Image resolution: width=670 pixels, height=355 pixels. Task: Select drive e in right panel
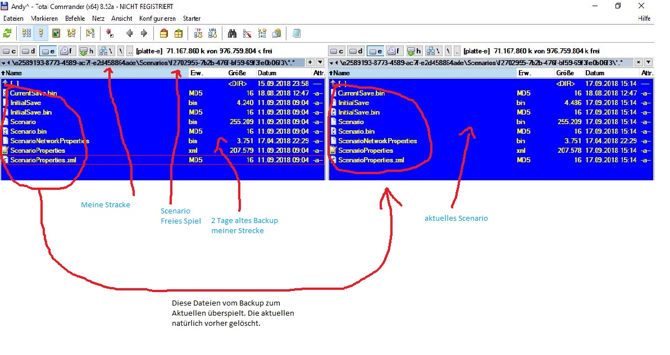[x=375, y=51]
